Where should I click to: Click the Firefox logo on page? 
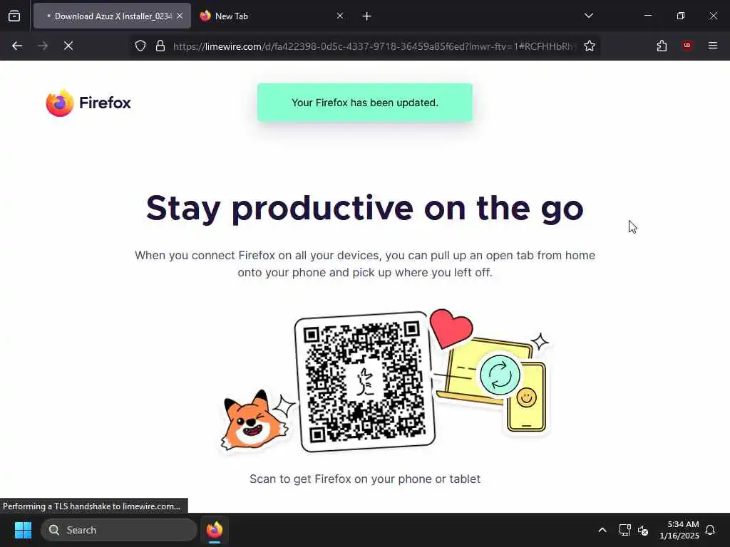coord(88,103)
